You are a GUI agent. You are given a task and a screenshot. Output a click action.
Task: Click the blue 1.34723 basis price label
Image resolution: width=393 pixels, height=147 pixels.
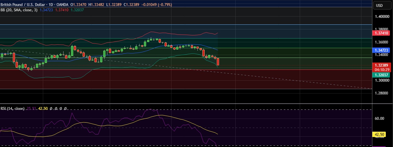[380, 50]
